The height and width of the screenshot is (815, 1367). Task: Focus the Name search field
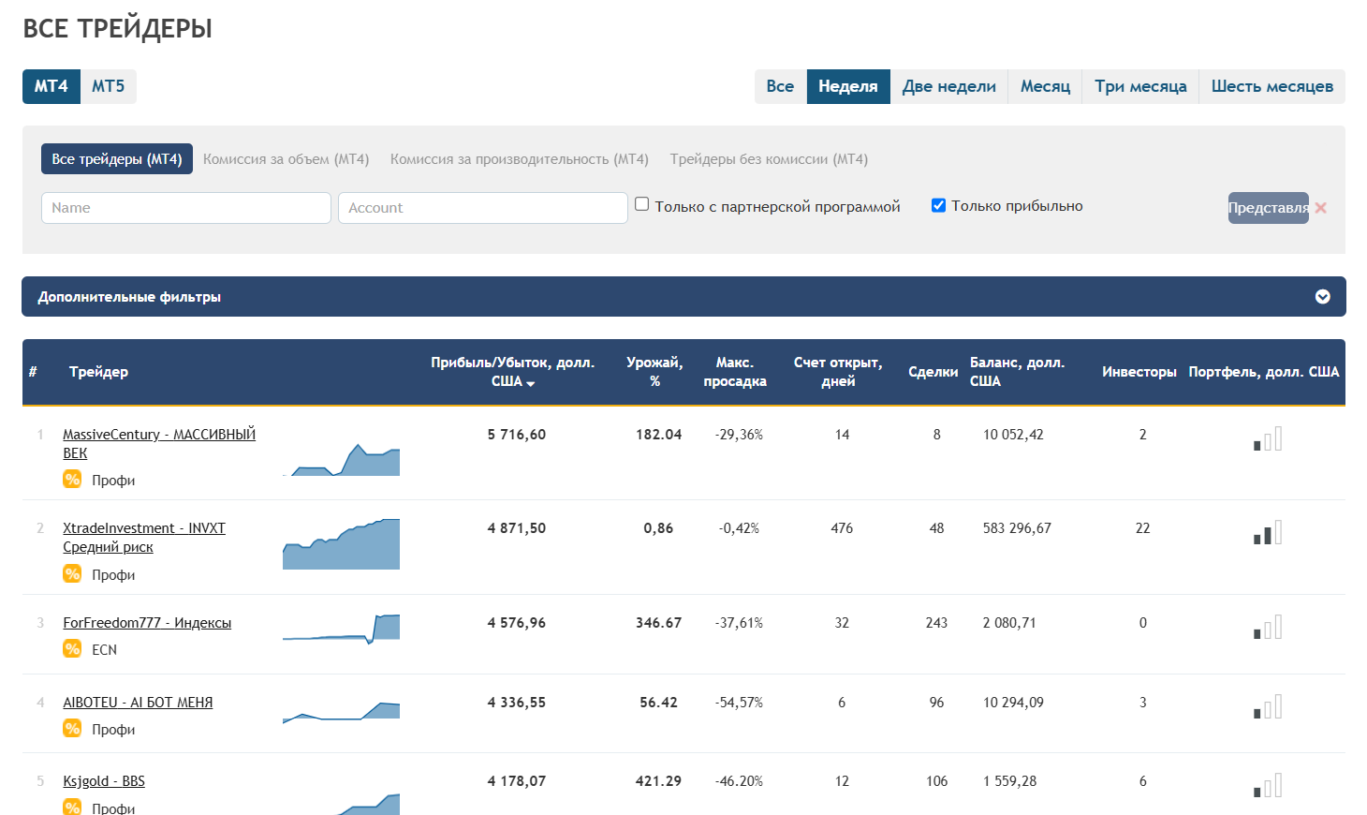coord(186,208)
